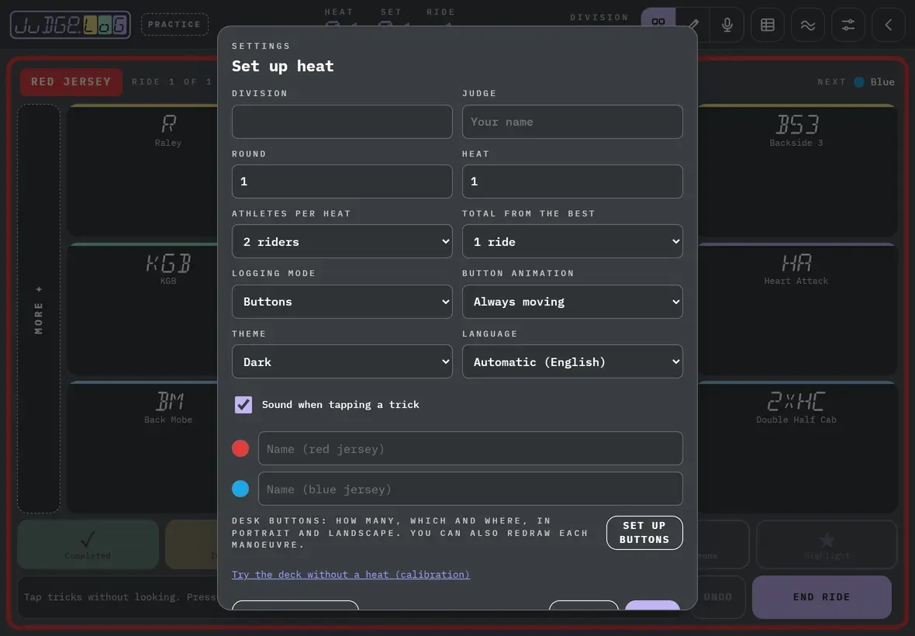The width and height of the screenshot is (915, 636).
Task: Click the wave lines icon in toolbar
Action: point(808,25)
